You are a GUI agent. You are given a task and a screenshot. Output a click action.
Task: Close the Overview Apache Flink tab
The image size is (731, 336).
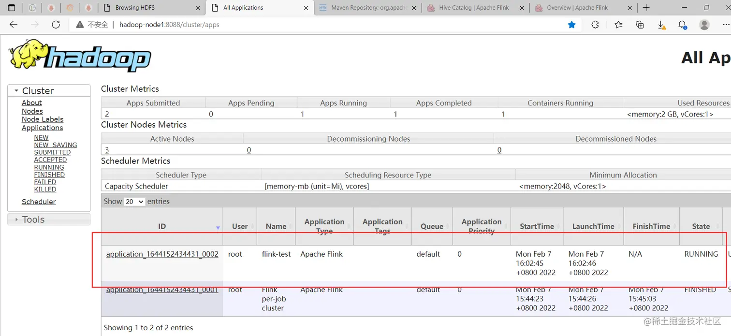(x=629, y=8)
